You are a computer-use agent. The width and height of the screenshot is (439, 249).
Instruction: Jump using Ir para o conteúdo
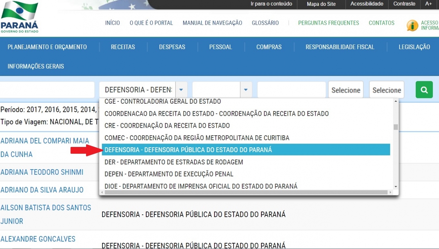point(271,4)
